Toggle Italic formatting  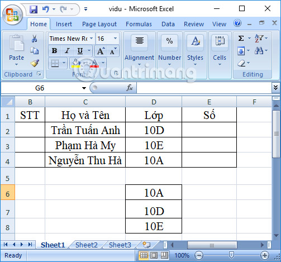point(67,51)
